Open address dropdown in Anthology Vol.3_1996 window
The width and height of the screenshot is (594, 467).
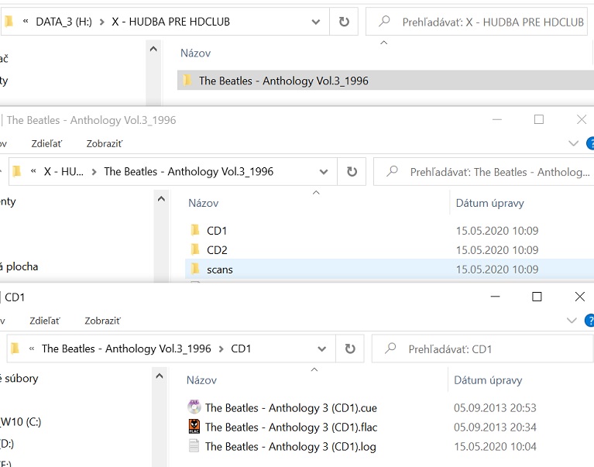324,172
